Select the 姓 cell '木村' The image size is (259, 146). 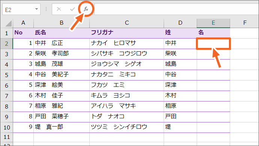click(x=180, y=96)
